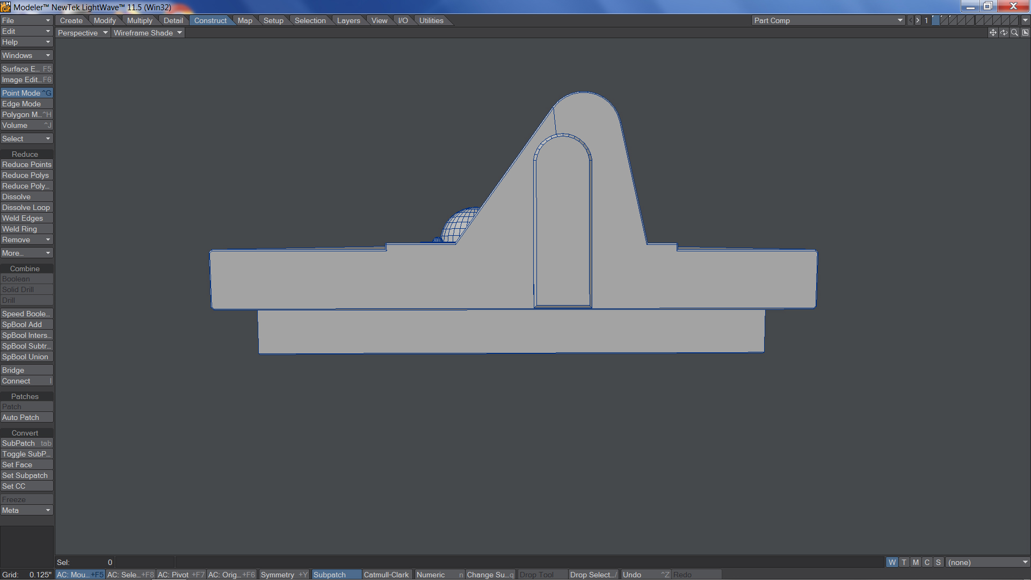This screenshot has width=1031, height=580.
Task: Select M morph map mode
Action: click(x=916, y=562)
